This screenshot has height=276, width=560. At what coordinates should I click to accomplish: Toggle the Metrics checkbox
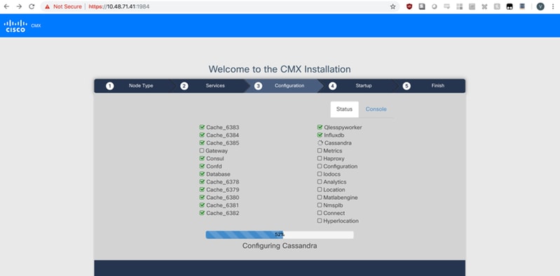click(x=320, y=151)
